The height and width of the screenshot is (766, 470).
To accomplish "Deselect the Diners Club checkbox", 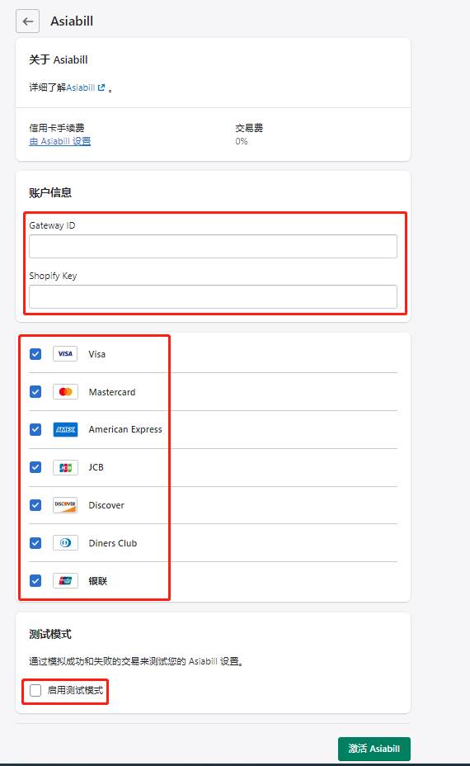I will point(35,543).
